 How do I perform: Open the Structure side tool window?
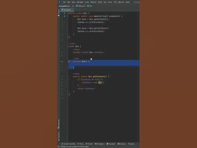(x=59, y=136)
